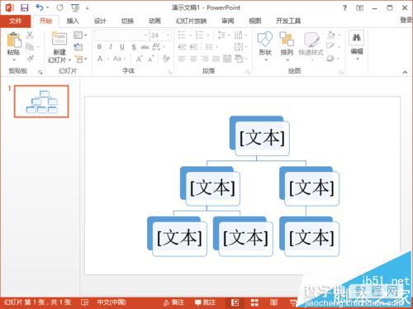Click the 批注 comments button in status bar
Viewport: 413px width, 309px height.
205,302
